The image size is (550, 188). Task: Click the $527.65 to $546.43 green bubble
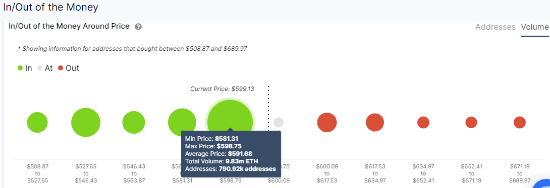(x=86, y=123)
